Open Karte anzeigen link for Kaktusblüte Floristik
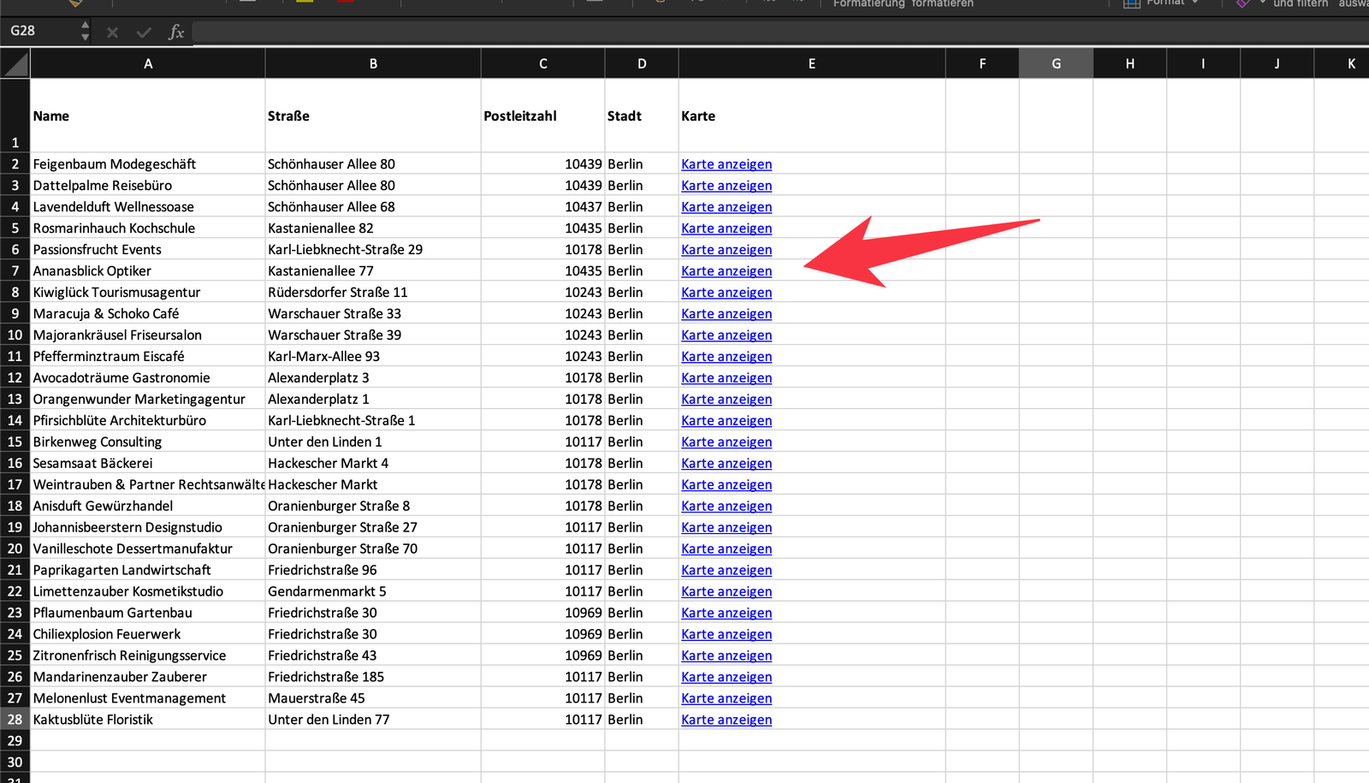Image resolution: width=1369 pixels, height=783 pixels. pos(726,720)
